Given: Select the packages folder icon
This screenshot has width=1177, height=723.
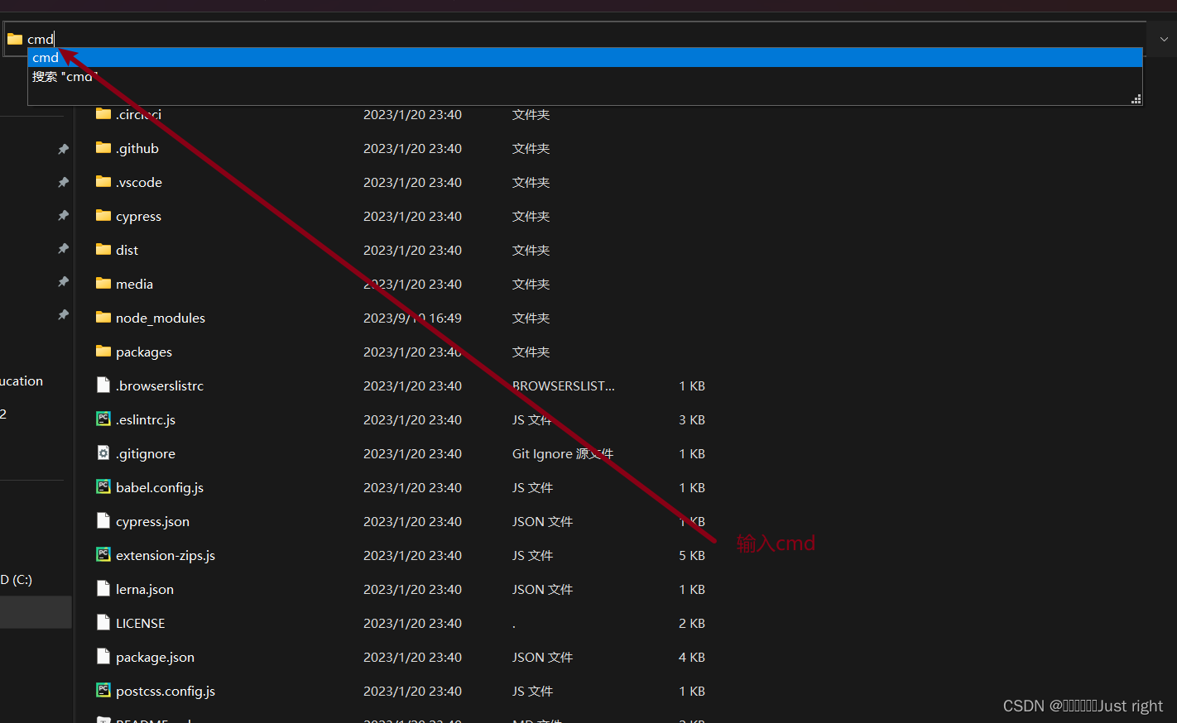Looking at the screenshot, I should 103,352.
